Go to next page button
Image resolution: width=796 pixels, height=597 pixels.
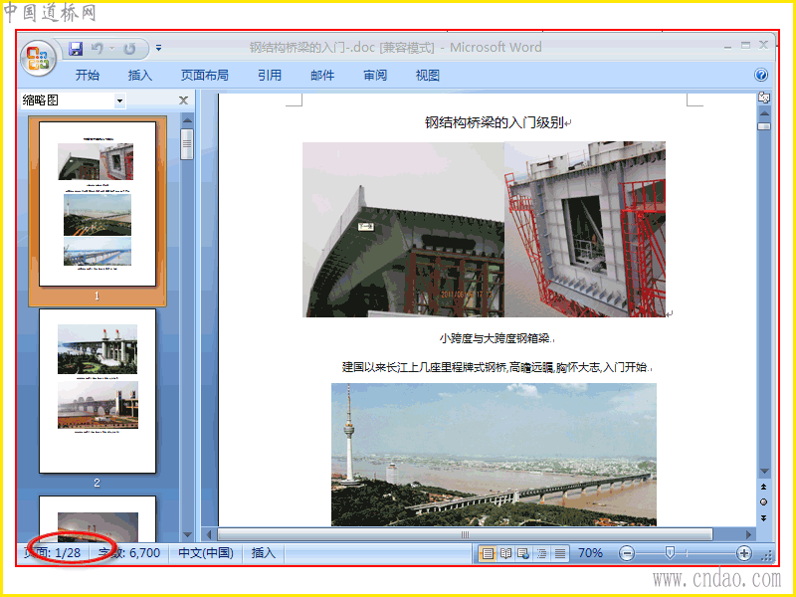[763, 517]
